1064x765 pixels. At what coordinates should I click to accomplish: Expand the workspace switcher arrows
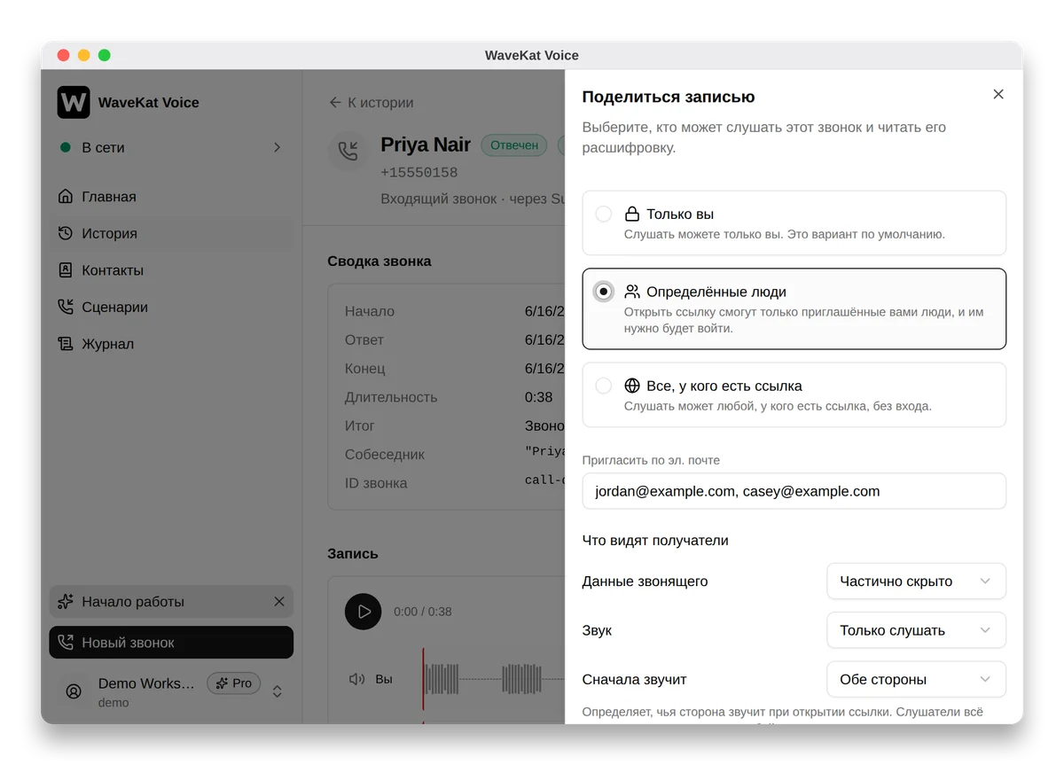(x=278, y=691)
